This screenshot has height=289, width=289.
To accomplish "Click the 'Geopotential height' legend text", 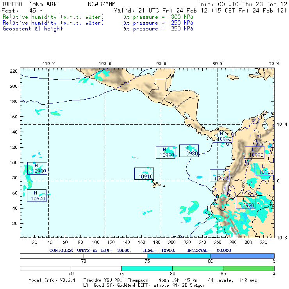I will [x=33, y=29].
